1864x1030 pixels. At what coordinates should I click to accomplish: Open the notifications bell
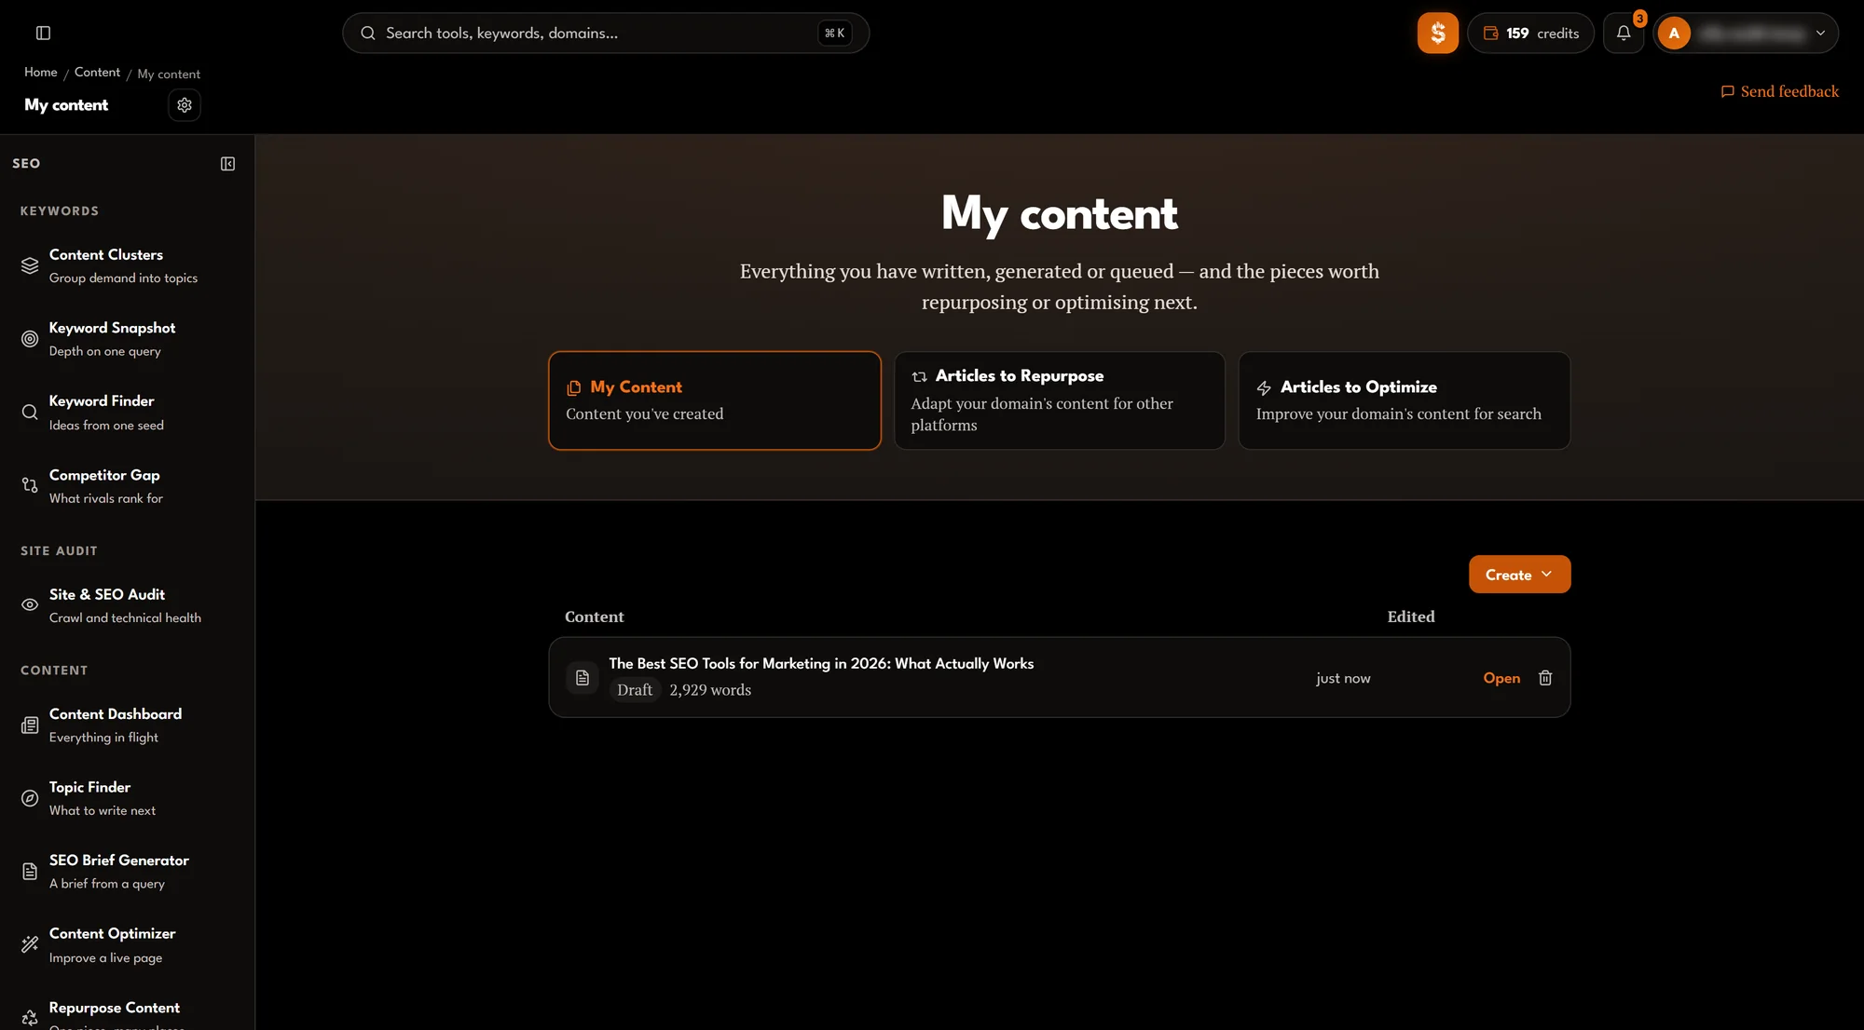pos(1624,33)
